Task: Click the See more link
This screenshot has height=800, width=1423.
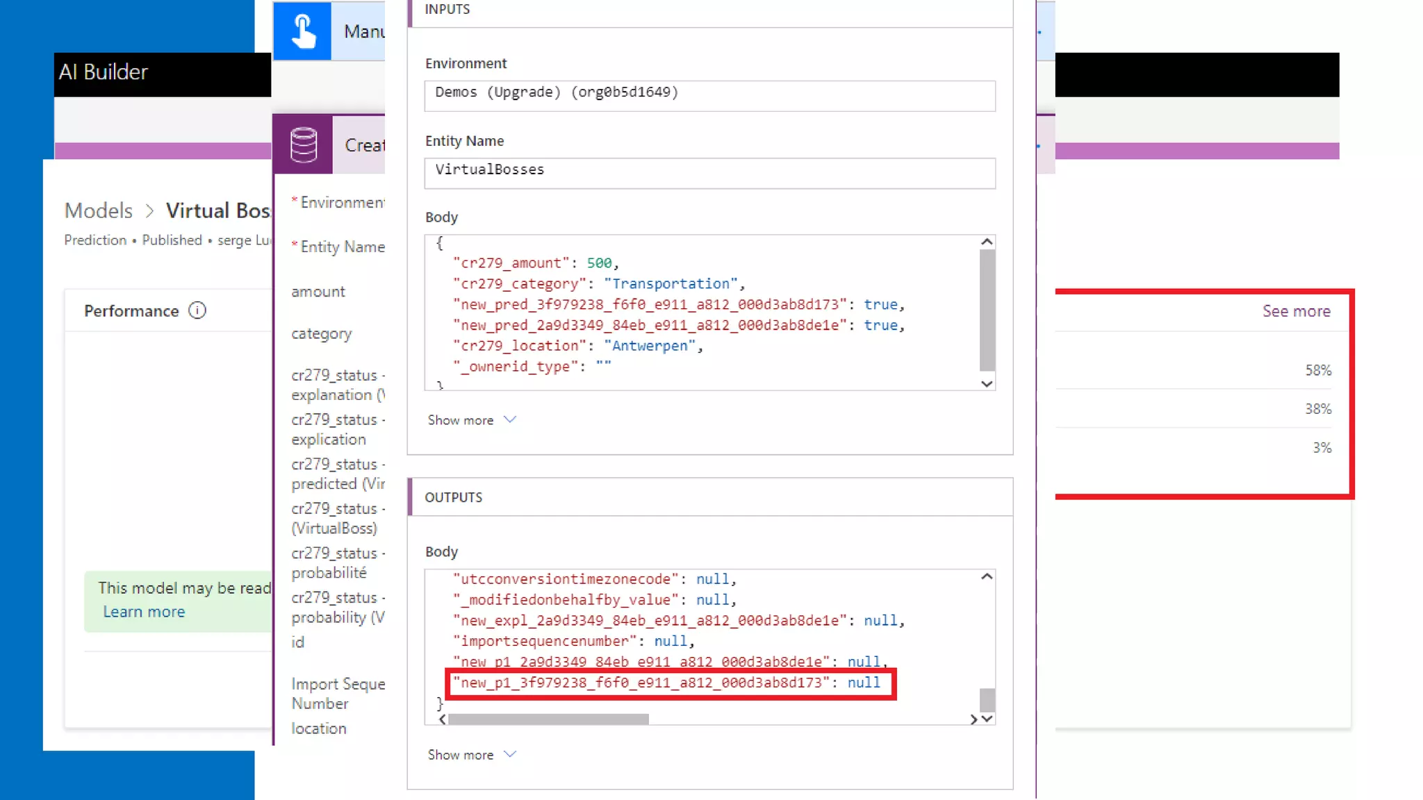Action: click(1296, 311)
